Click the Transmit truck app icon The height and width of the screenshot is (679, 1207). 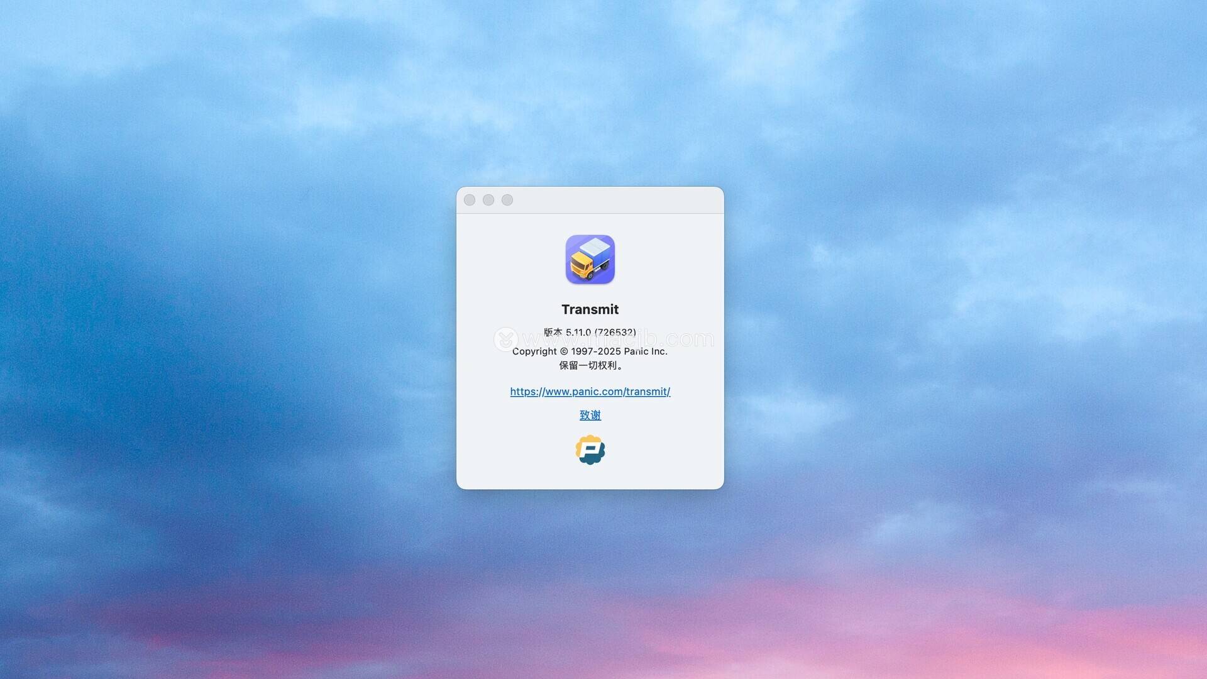pyautogui.click(x=590, y=260)
